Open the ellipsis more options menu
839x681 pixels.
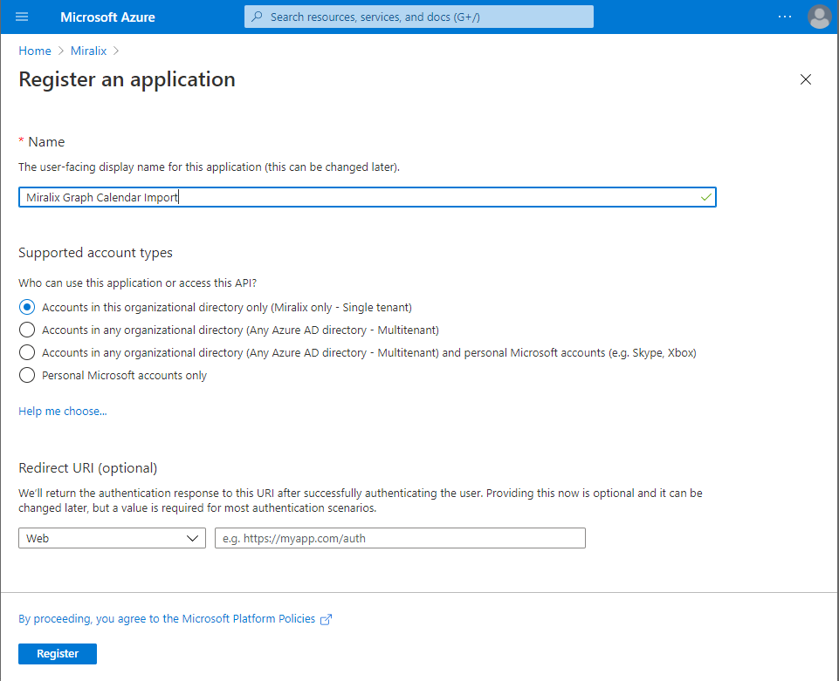(x=784, y=17)
